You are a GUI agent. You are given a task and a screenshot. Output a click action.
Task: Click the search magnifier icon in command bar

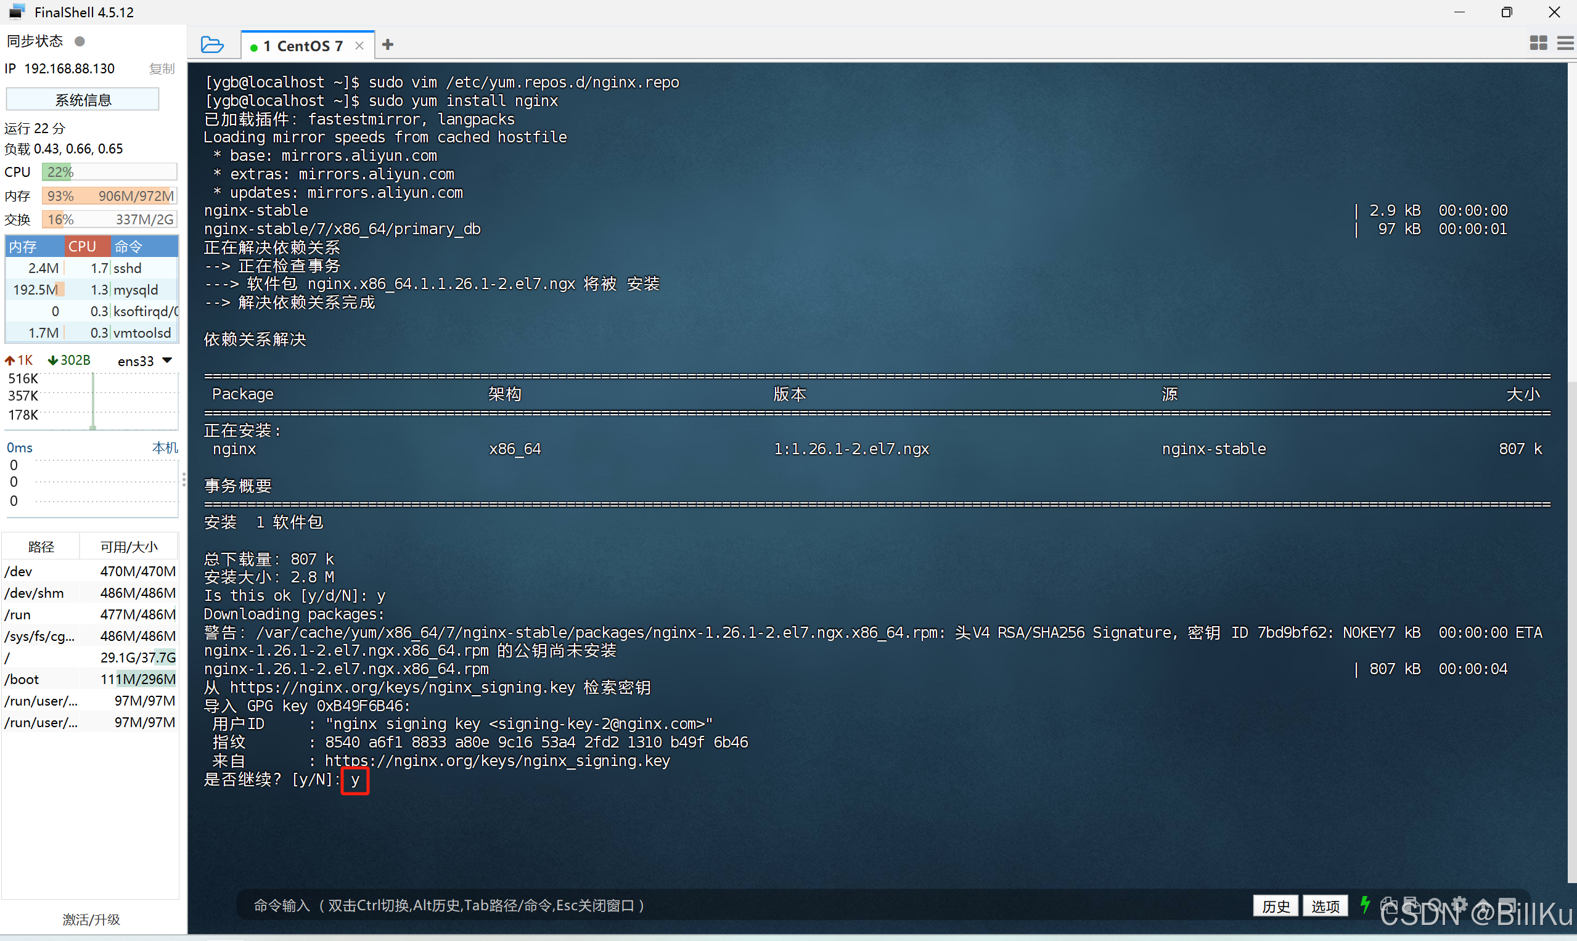tap(1435, 905)
